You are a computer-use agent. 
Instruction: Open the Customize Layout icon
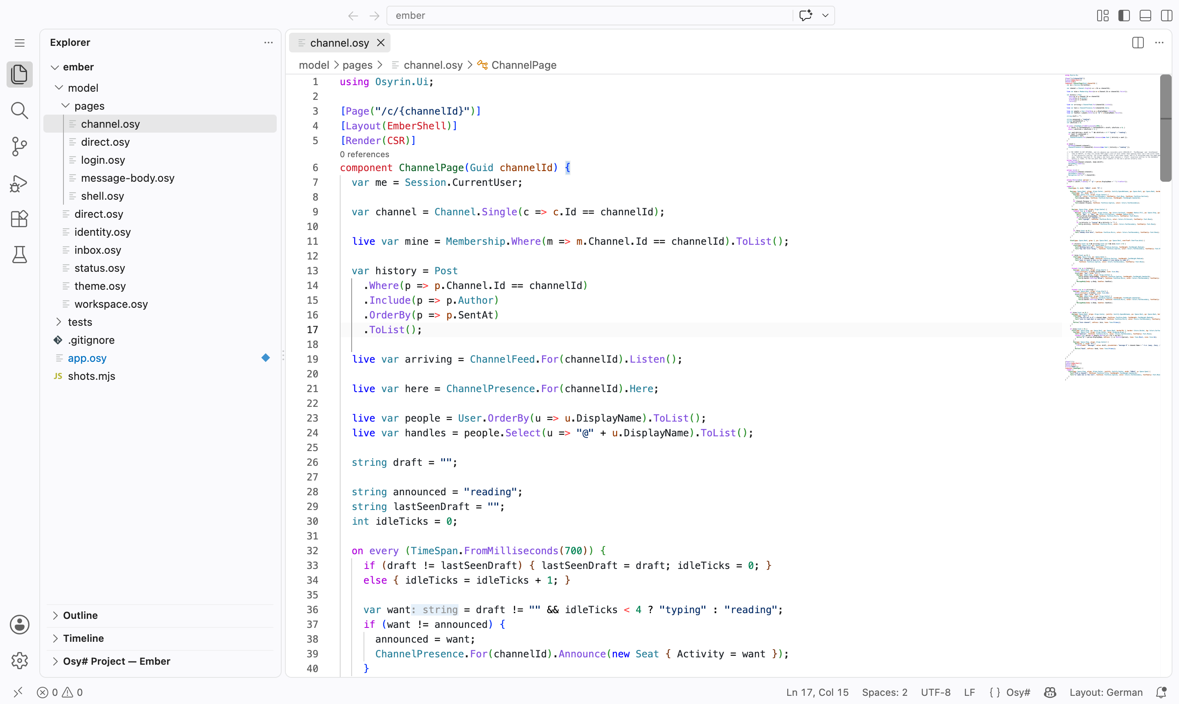(1102, 16)
